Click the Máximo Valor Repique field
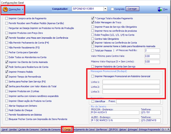The height and width of the screenshot is (134, 171). pyautogui.click(x=152, y=62)
